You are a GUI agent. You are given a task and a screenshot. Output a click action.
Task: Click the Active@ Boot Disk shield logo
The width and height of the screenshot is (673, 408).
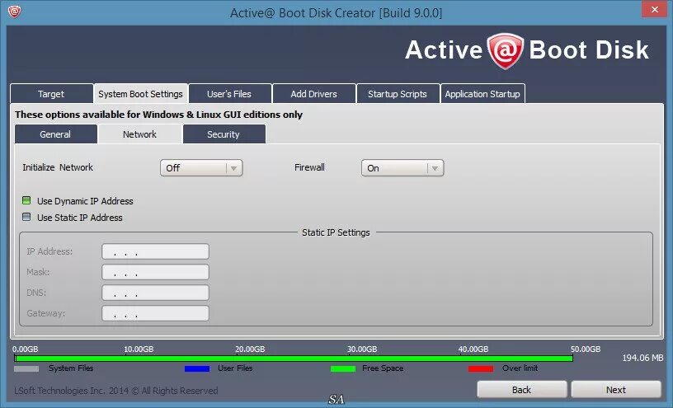coord(506,51)
